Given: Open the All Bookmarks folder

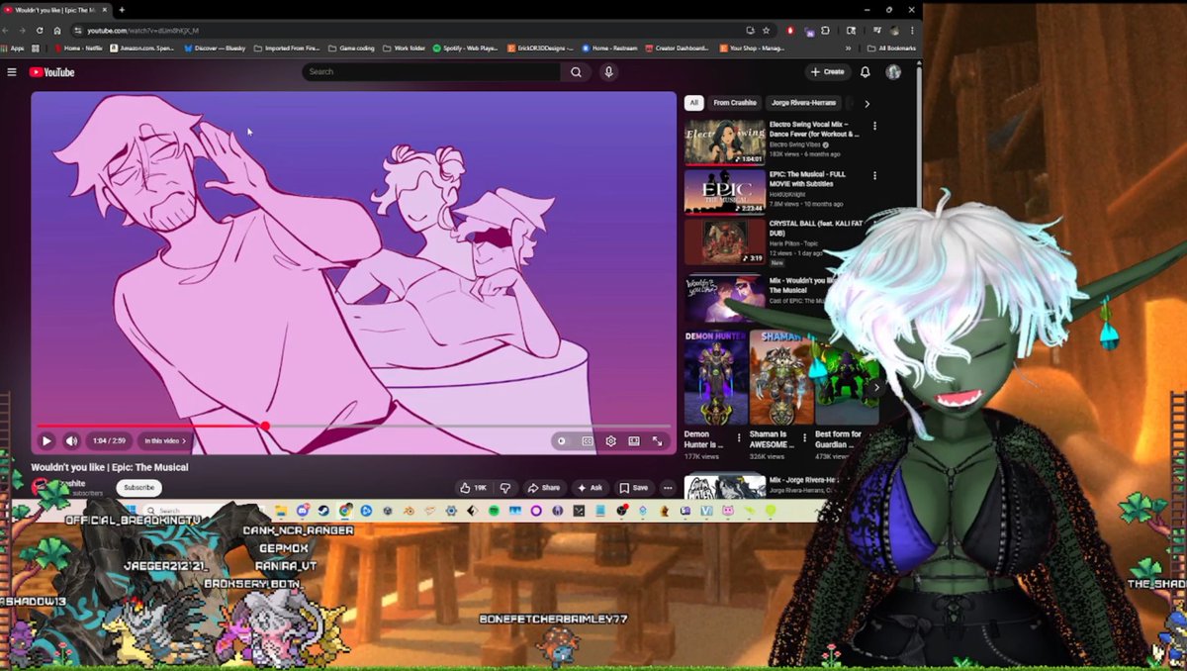Looking at the screenshot, I should [x=890, y=48].
